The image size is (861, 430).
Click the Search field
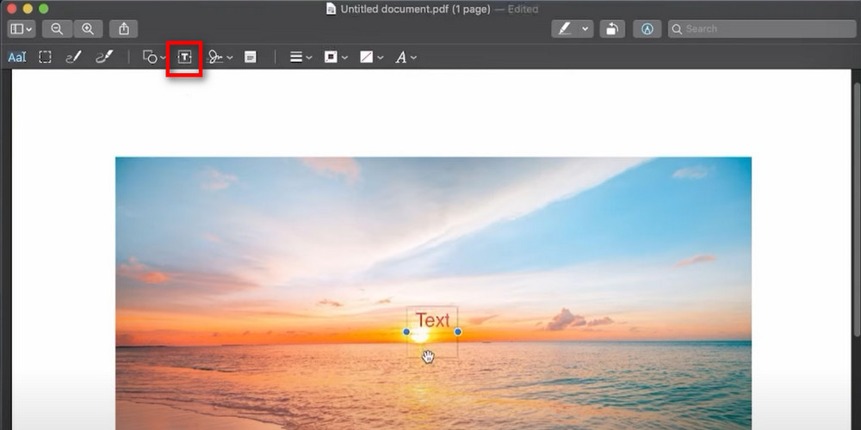click(762, 29)
